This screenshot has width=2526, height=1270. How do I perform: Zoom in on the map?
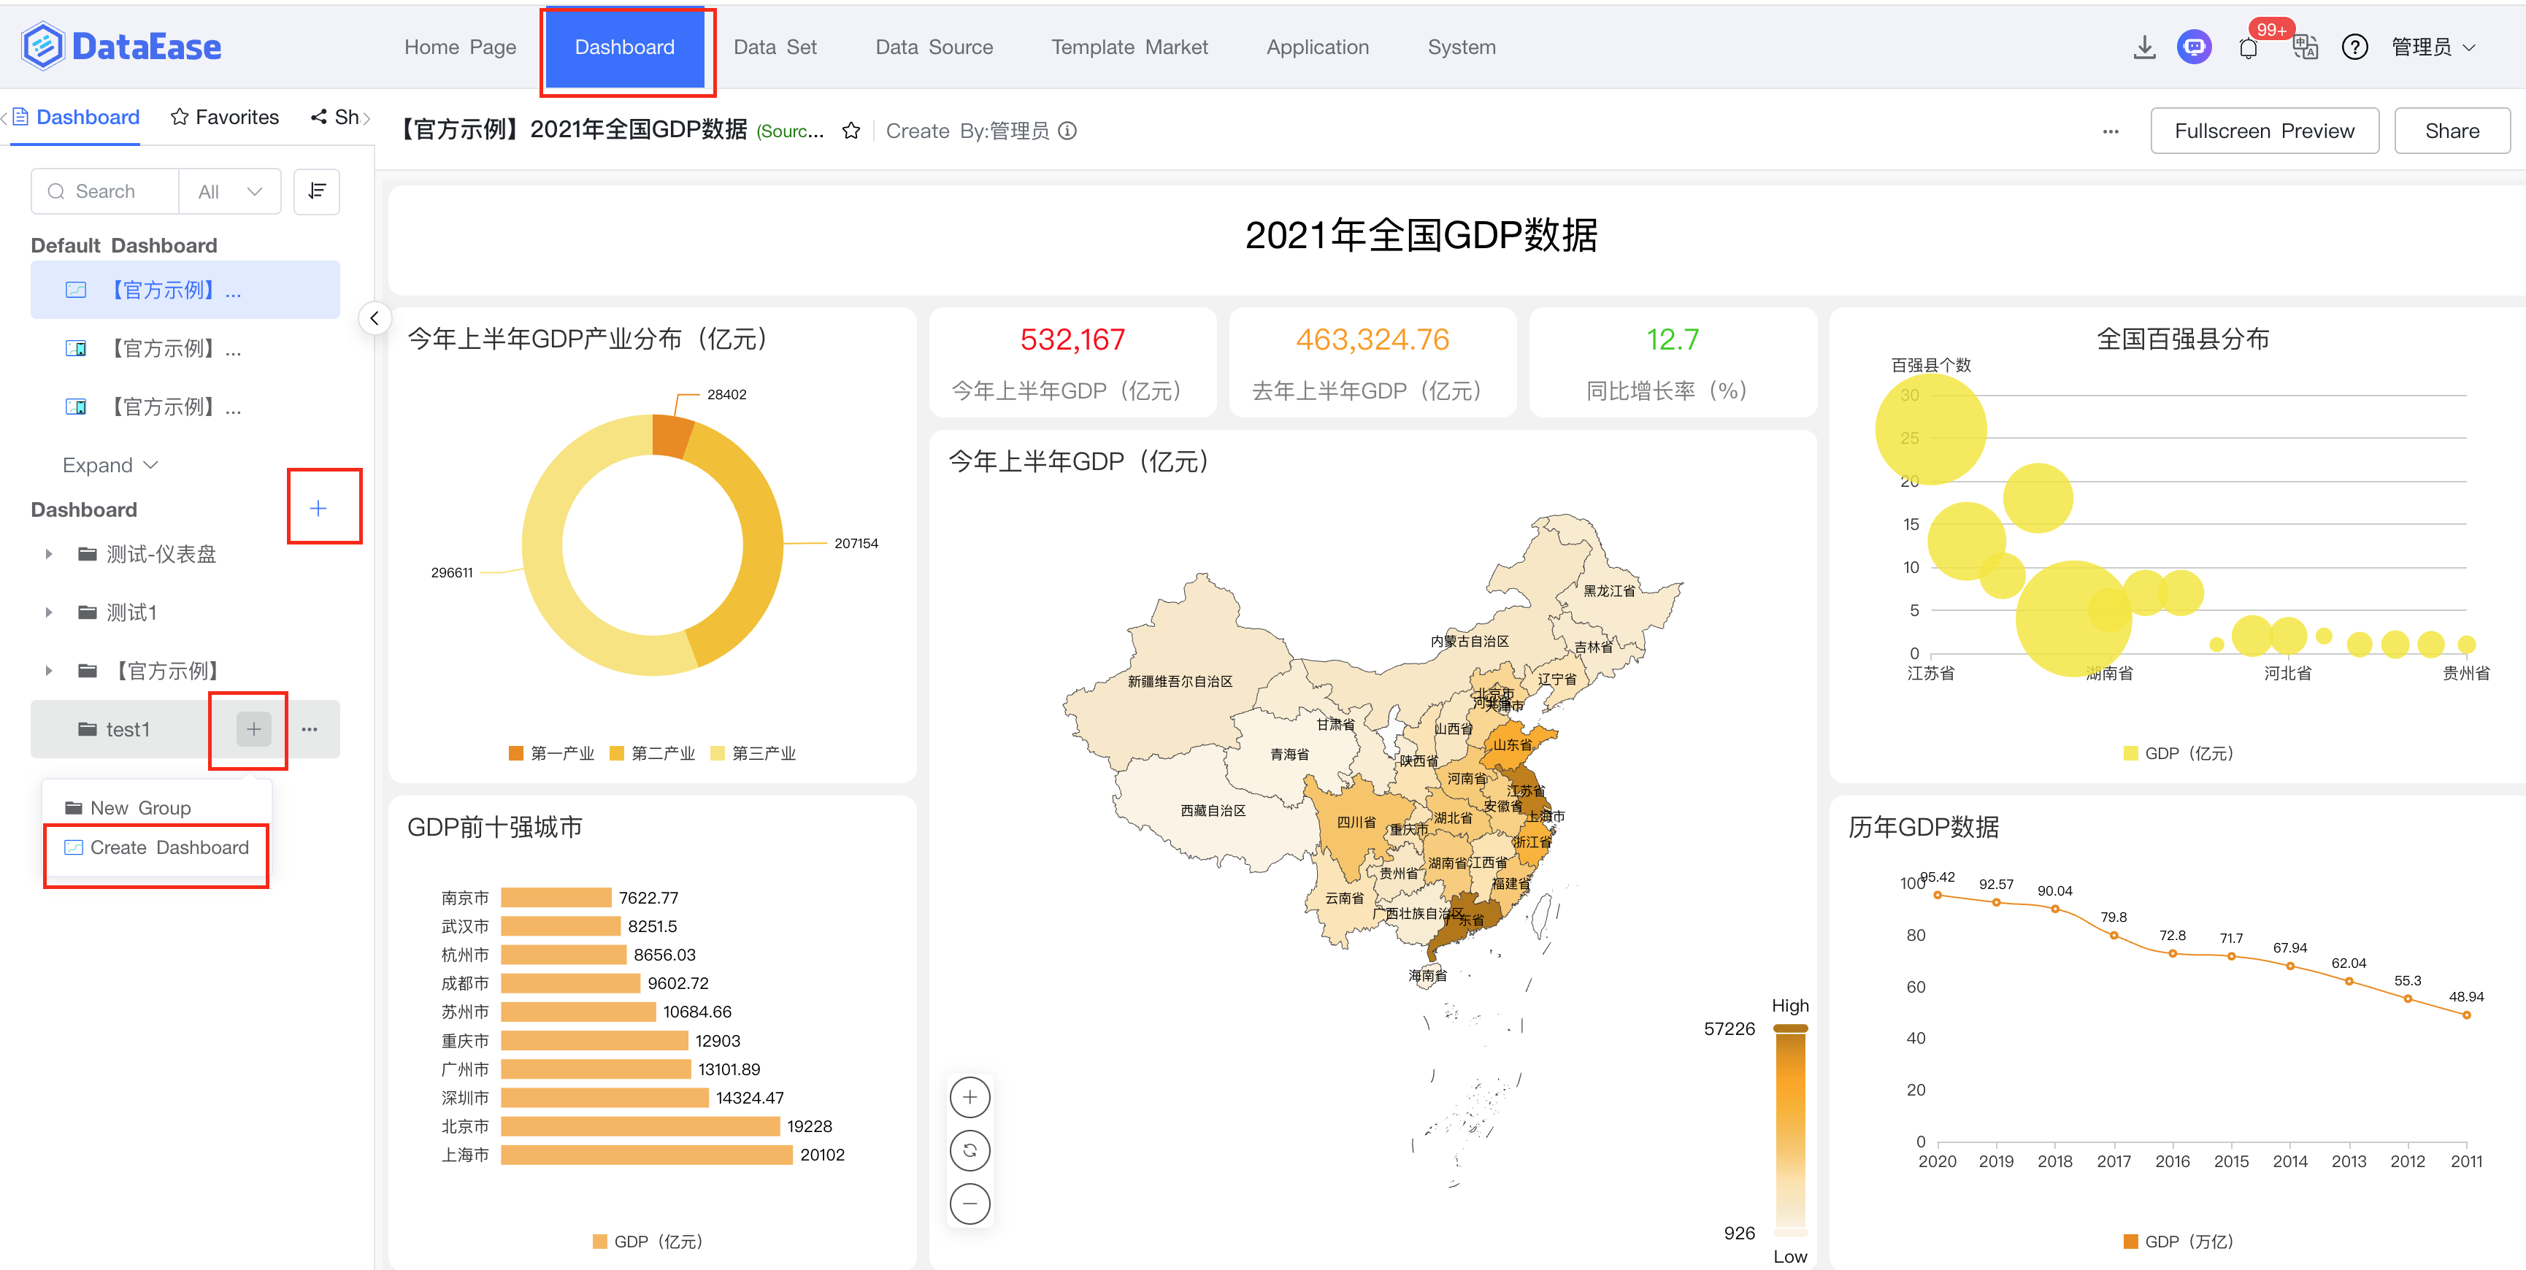click(969, 1096)
